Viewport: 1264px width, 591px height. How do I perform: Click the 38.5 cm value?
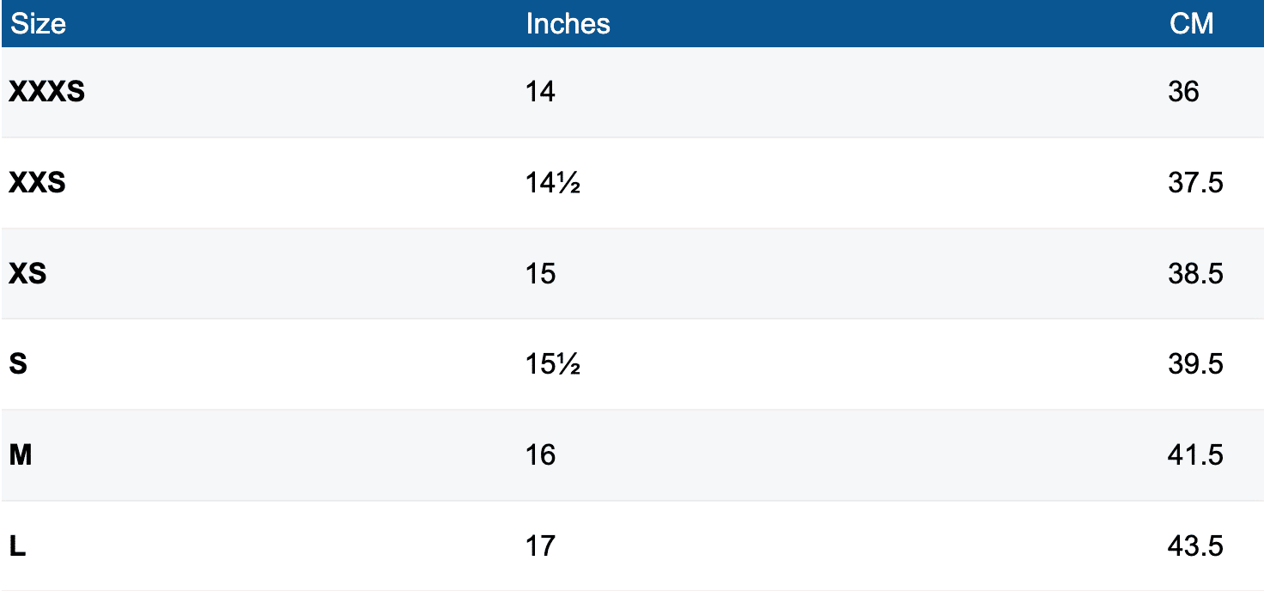point(1195,274)
